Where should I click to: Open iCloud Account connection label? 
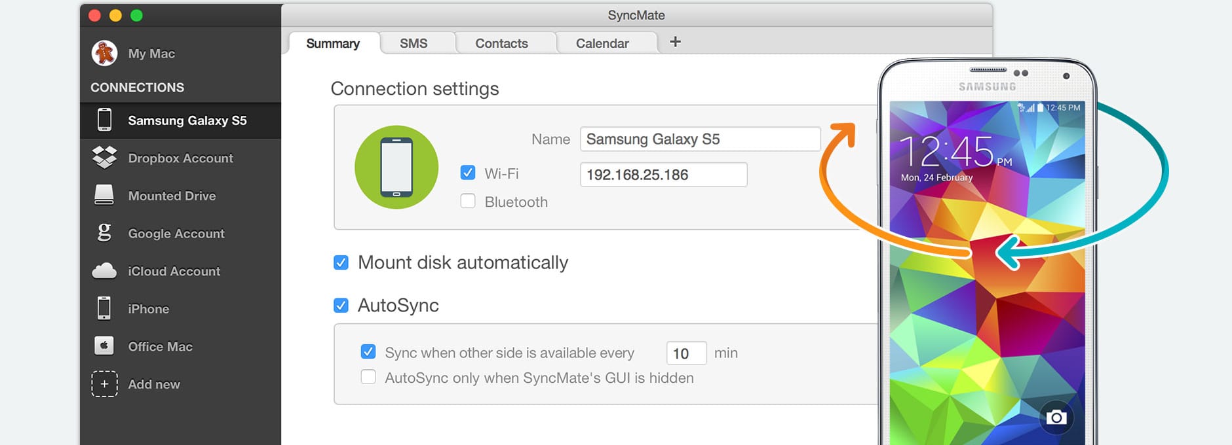[174, 271]
